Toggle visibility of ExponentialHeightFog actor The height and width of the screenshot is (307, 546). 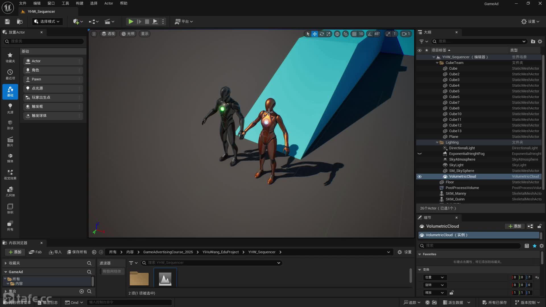419,154
